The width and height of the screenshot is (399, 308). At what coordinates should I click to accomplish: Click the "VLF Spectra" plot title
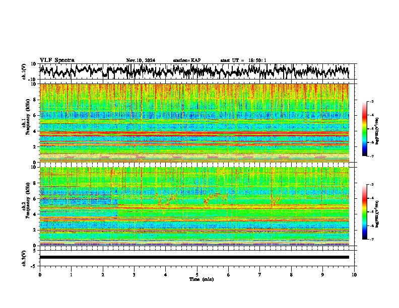pyautogui.click(x=57, y=60)
